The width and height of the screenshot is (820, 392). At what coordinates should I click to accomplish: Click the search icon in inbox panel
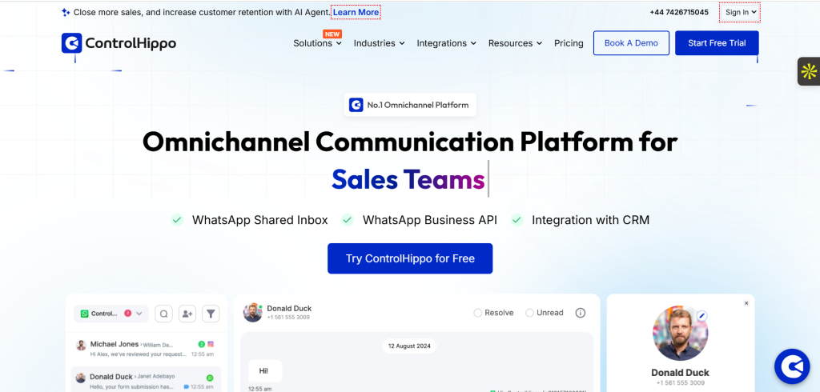click(x=163, y=314)
